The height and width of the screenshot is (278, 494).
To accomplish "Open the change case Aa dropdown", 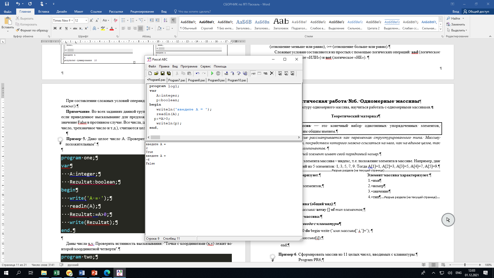I will pyautogui.click(x=106, y=21).
